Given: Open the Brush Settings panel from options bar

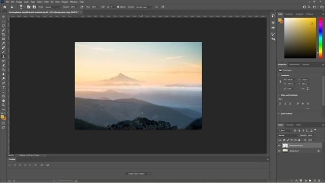Looking at the screenshot, I should [28, 7].
